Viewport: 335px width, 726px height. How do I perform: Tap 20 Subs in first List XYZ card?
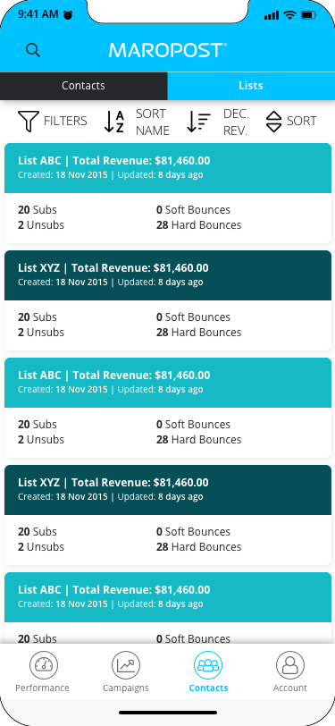[x=38, y=317]
